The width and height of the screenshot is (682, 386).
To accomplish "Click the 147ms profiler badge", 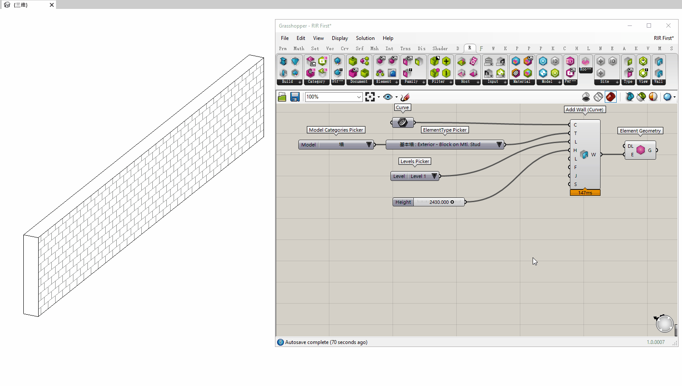I will (x=585, y=193).
